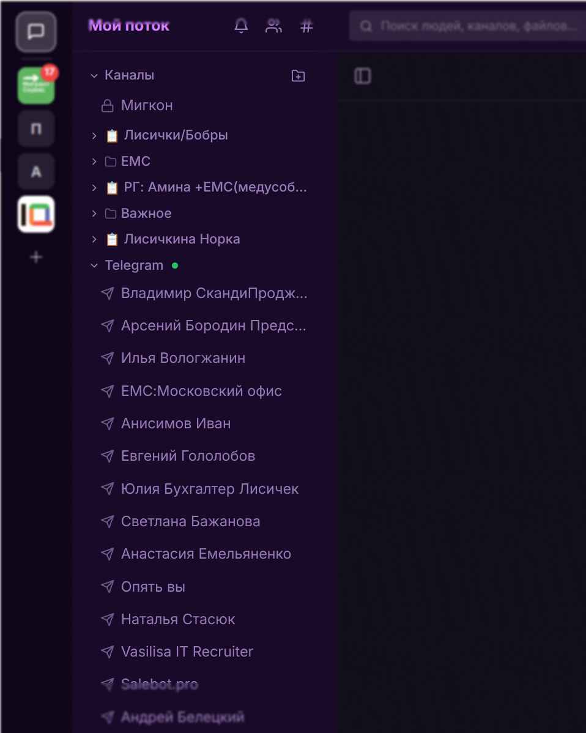Open chat with Светлана Бажанова
586x733 pixels.
pos(190,521)
